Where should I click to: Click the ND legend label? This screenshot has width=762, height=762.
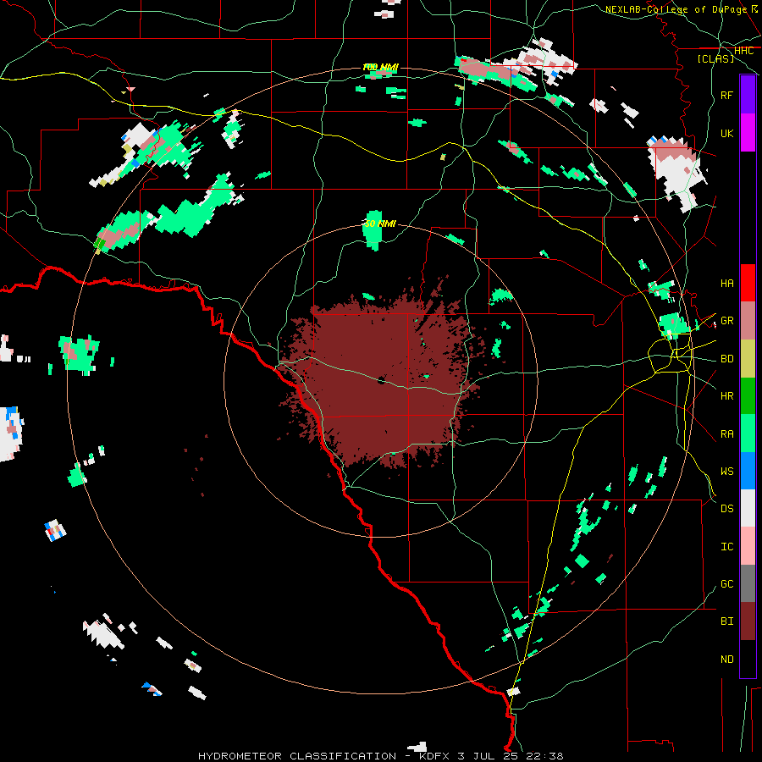pyautogui.click(x=727, y=660)
